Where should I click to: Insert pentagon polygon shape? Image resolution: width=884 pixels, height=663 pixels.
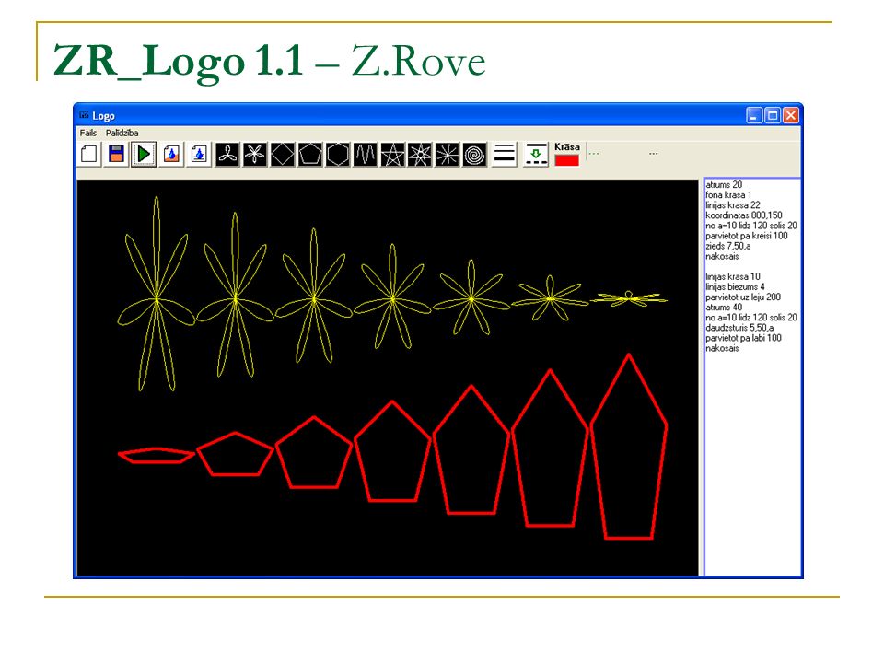tap(310, 154)
